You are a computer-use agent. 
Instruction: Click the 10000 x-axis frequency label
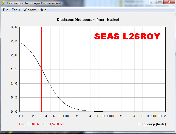[156, 116]
